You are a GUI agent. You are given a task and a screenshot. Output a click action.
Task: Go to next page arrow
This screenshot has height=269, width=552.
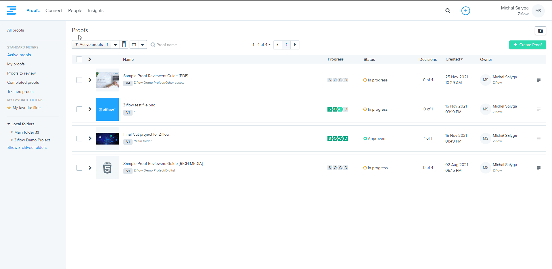(295, 44)
